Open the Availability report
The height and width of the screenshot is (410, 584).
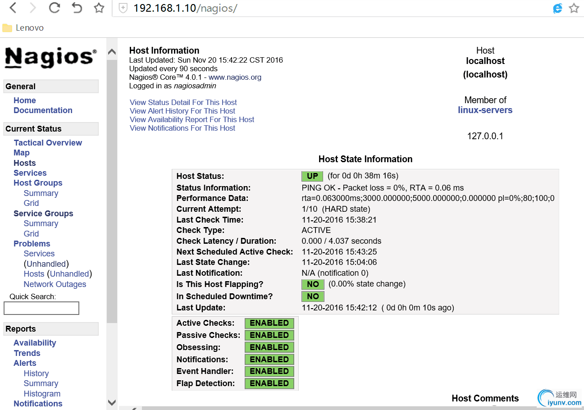click(35, 343)
